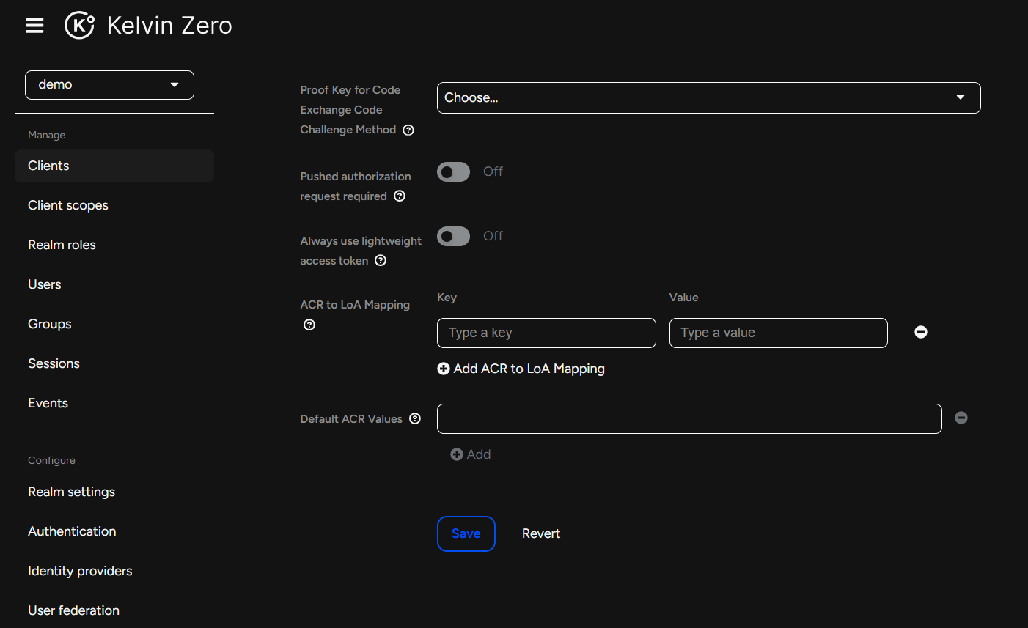Viewport: 1028px width, 628px height.
Task: Navigate to Identity providers
Action: (x=80, y=571)
